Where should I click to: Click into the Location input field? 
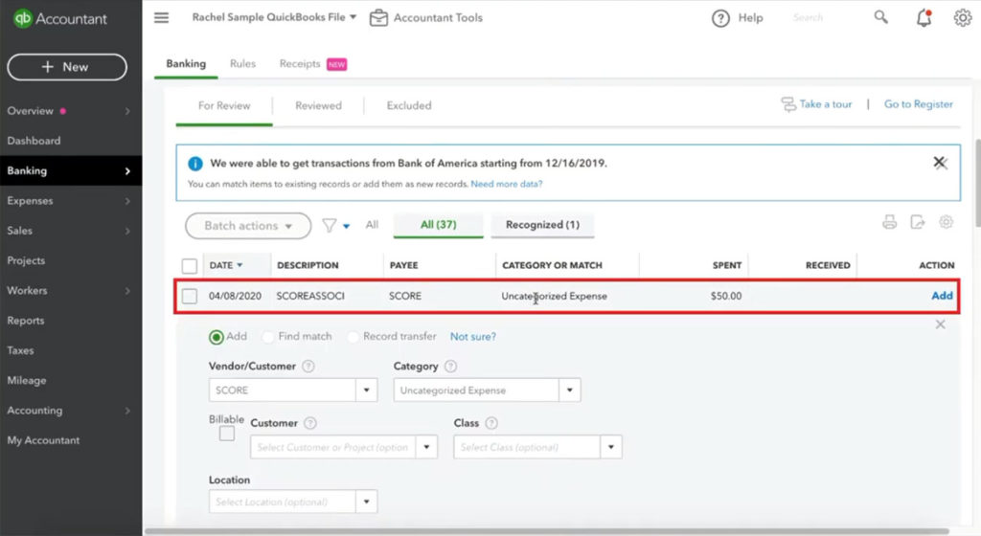pos(282,502)
